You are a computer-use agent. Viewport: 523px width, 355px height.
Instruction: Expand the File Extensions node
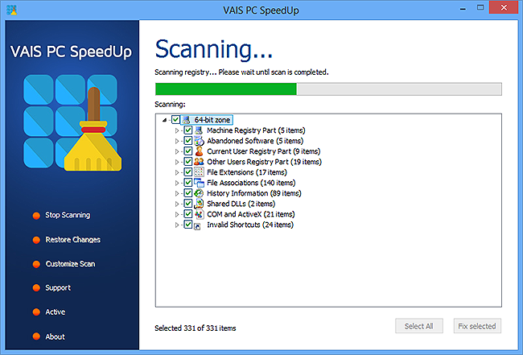tap(177, 172)
